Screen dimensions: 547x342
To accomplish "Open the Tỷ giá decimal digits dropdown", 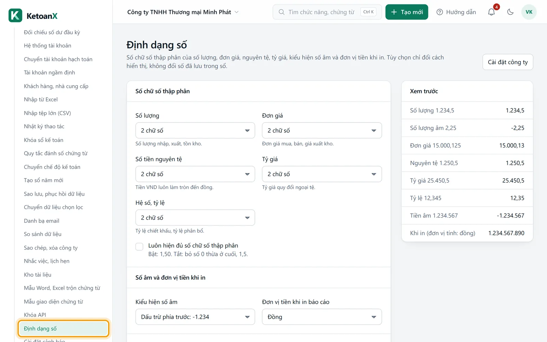I will coord(322,174).
